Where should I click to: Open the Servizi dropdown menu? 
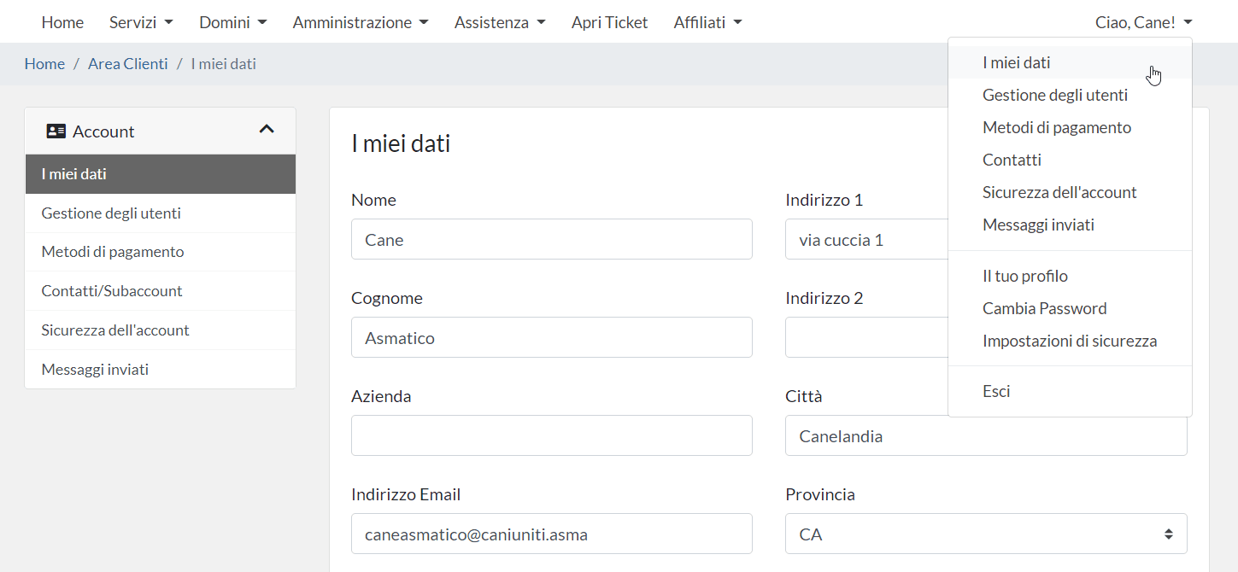[141, 23]
